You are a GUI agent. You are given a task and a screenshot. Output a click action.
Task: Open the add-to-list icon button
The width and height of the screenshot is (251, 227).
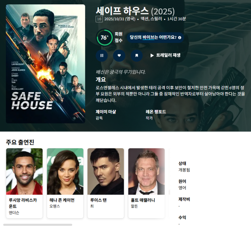click(x=102, y=55)
